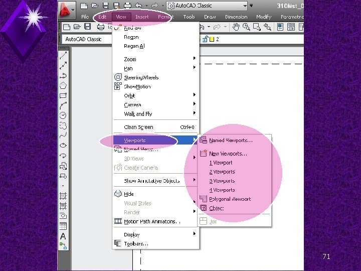Screen dimensions: 361x271
Task: Click the Plot printer icon in quick access toolbar
Action: click(127, 6)
